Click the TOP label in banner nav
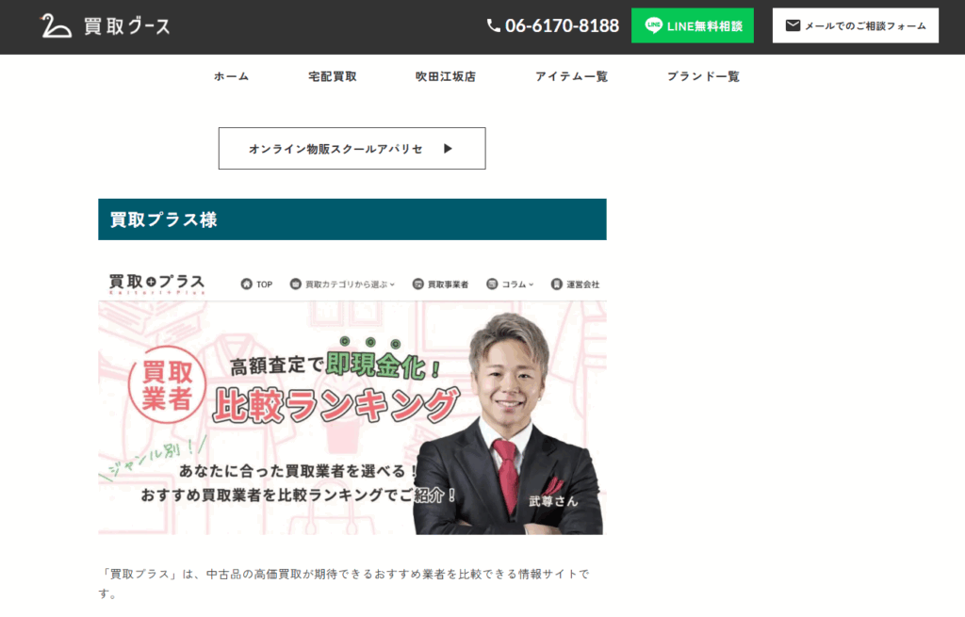The width and height of the screenshot is (965, 617). point(265,284)
